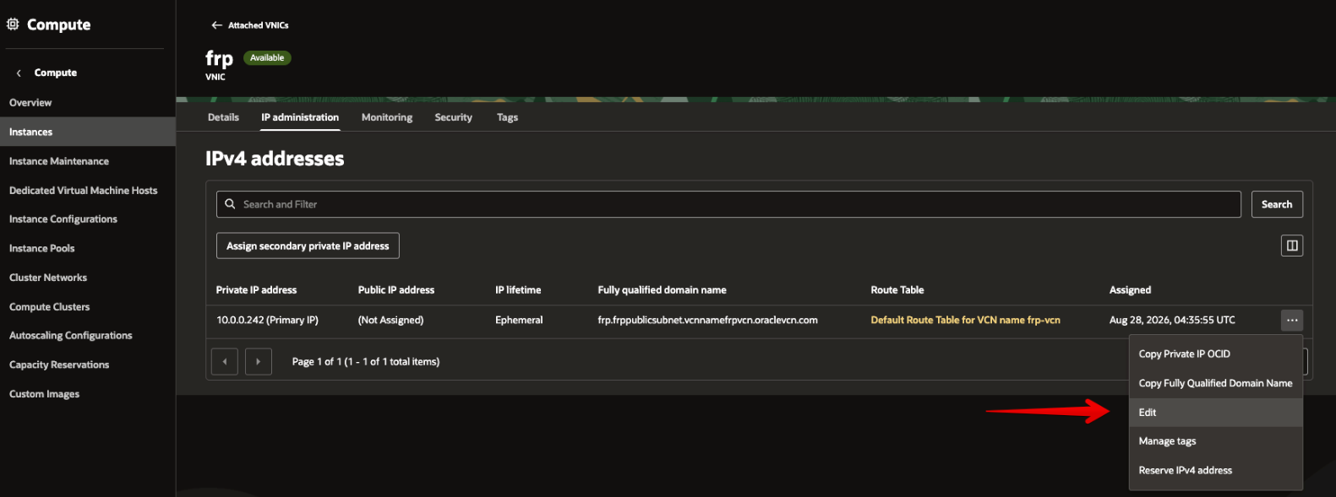The width and height of the screenshot is (1336, 497).
Task: Open Default Route Table for VCN link
Action: [965, 321]
